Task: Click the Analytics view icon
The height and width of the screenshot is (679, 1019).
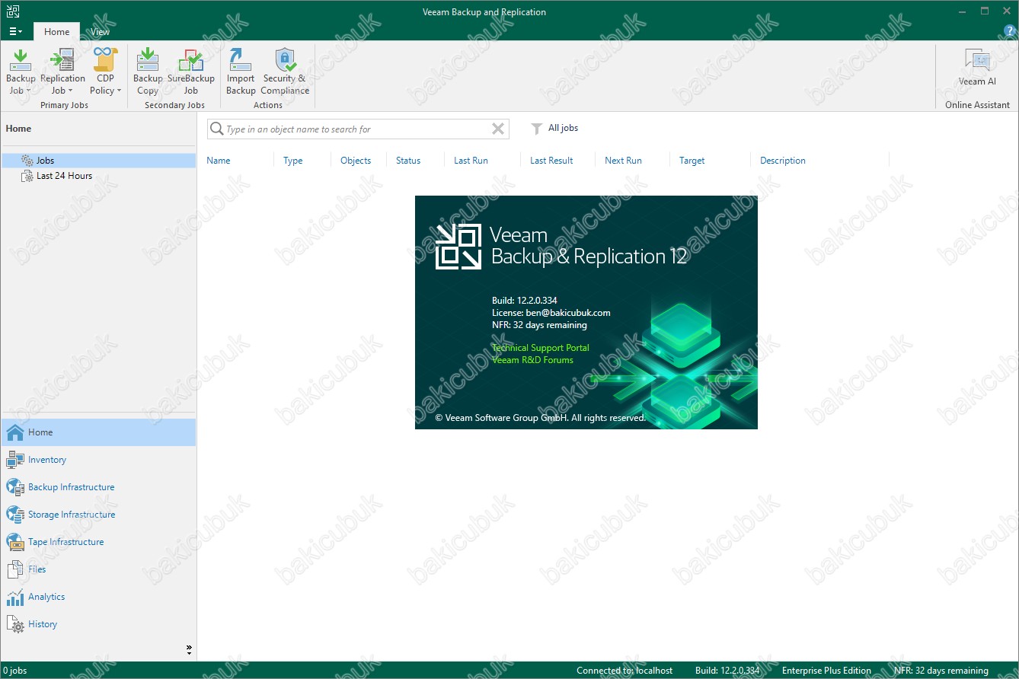Action: (x=15, y=597)
